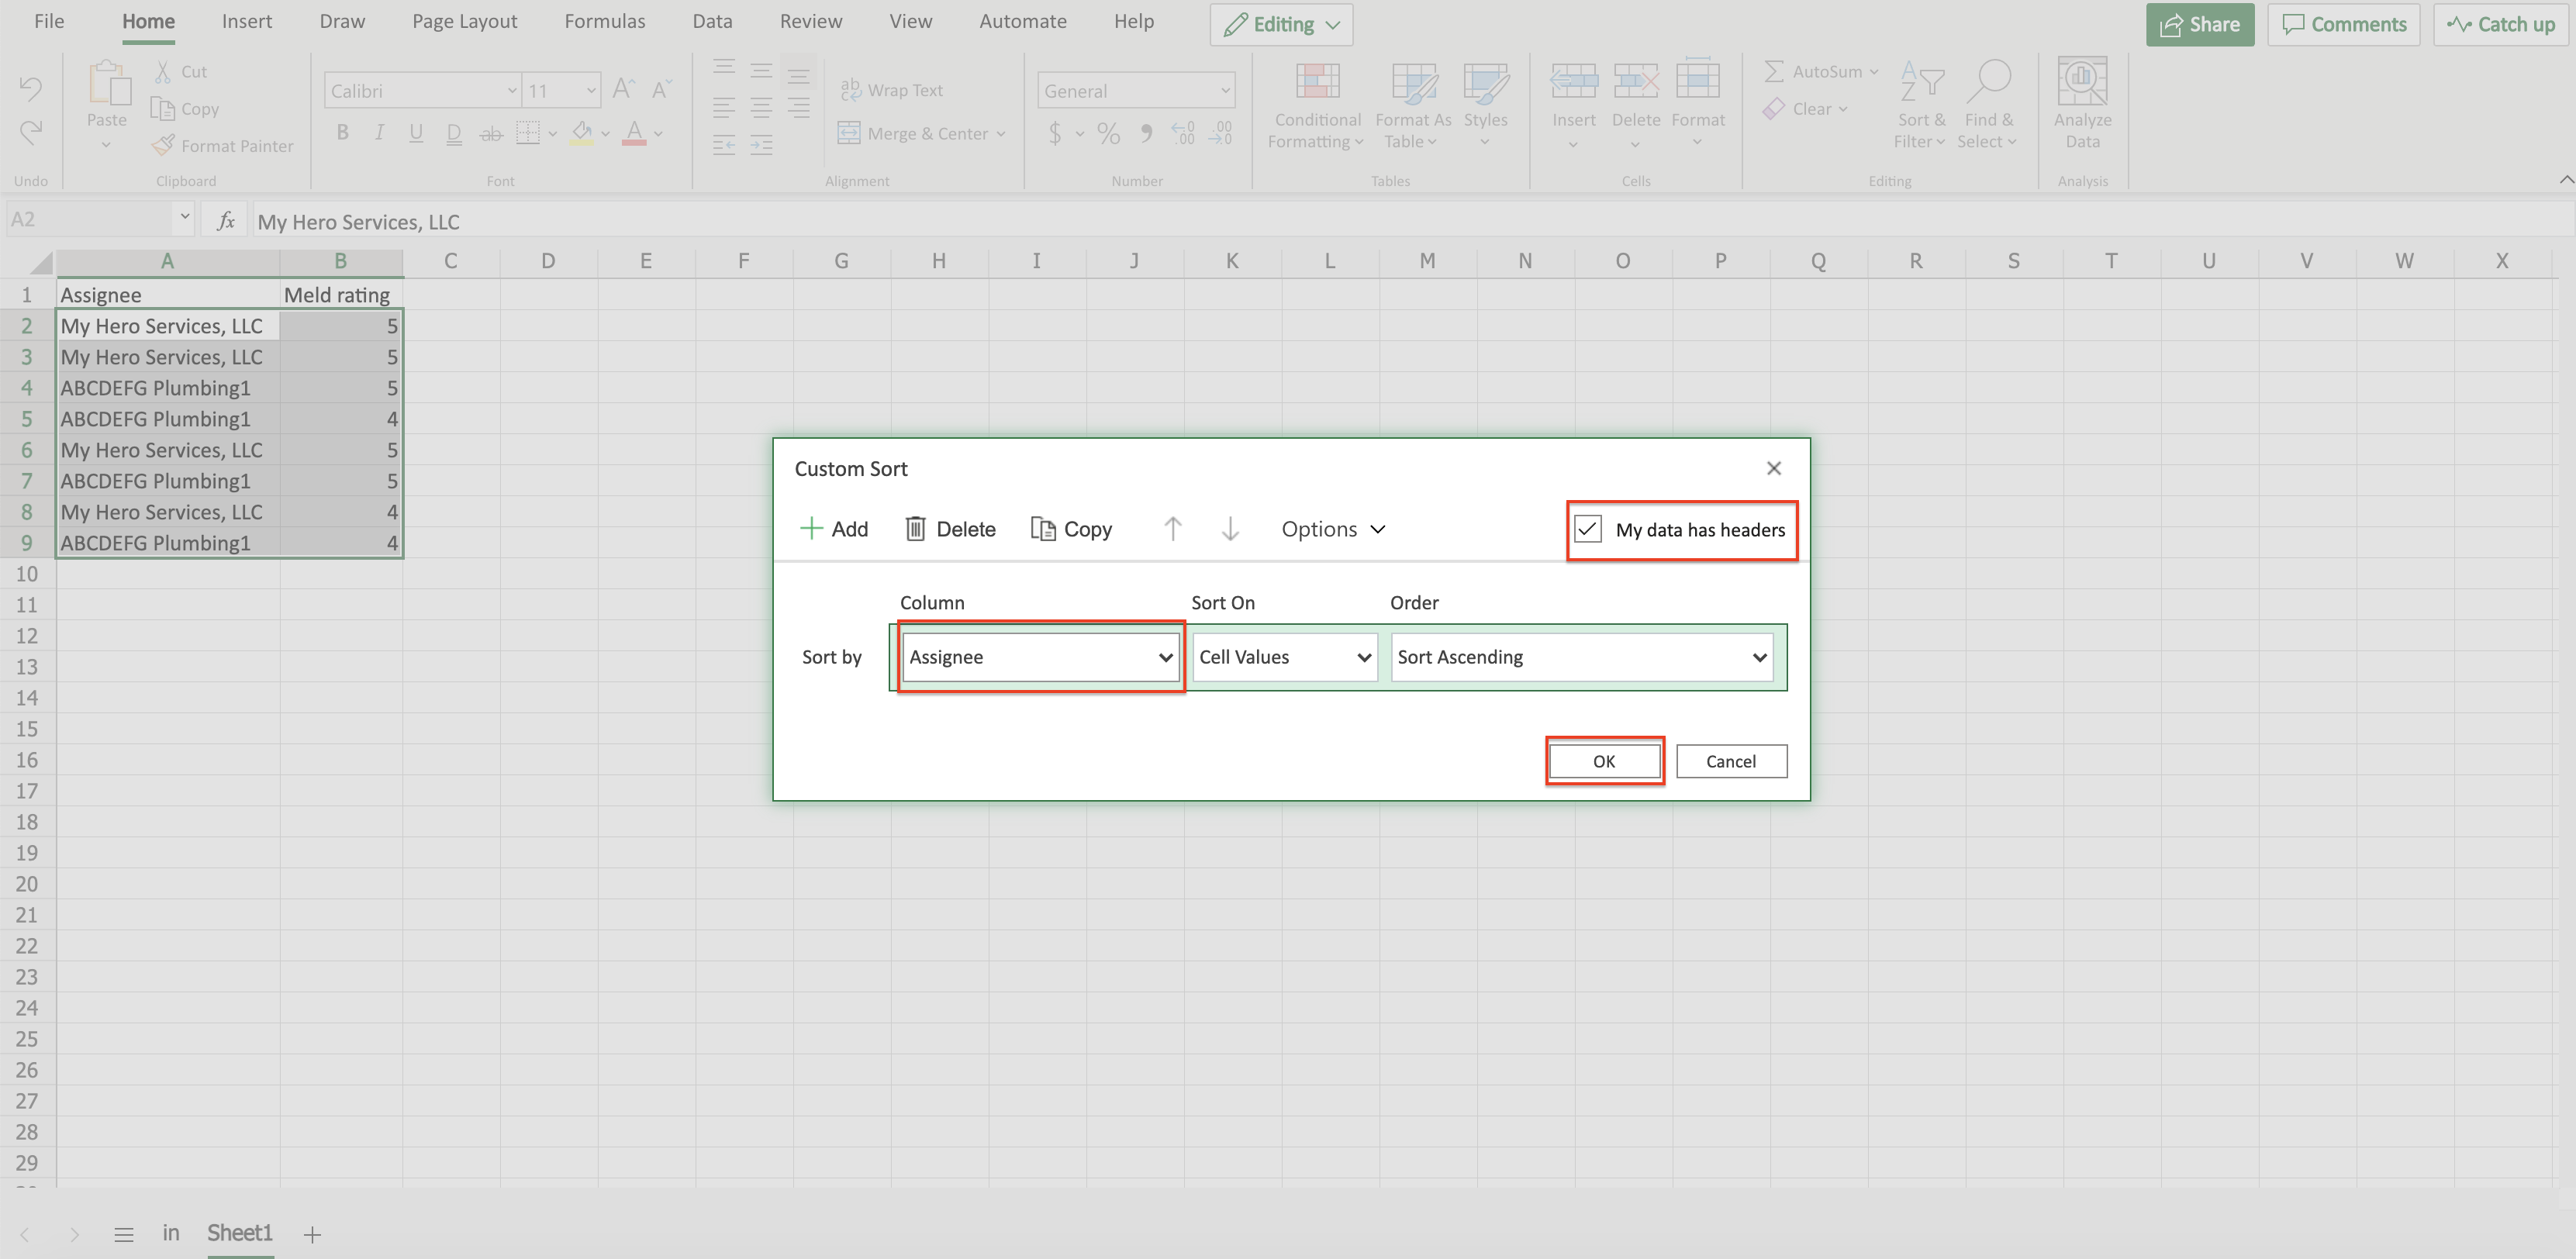Click the fx insert function icon
This screenshot has height=1259, width=2576.
(x=226, y=220)
